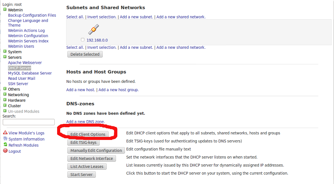Click the Refresh Modules icon

(5, 145)
